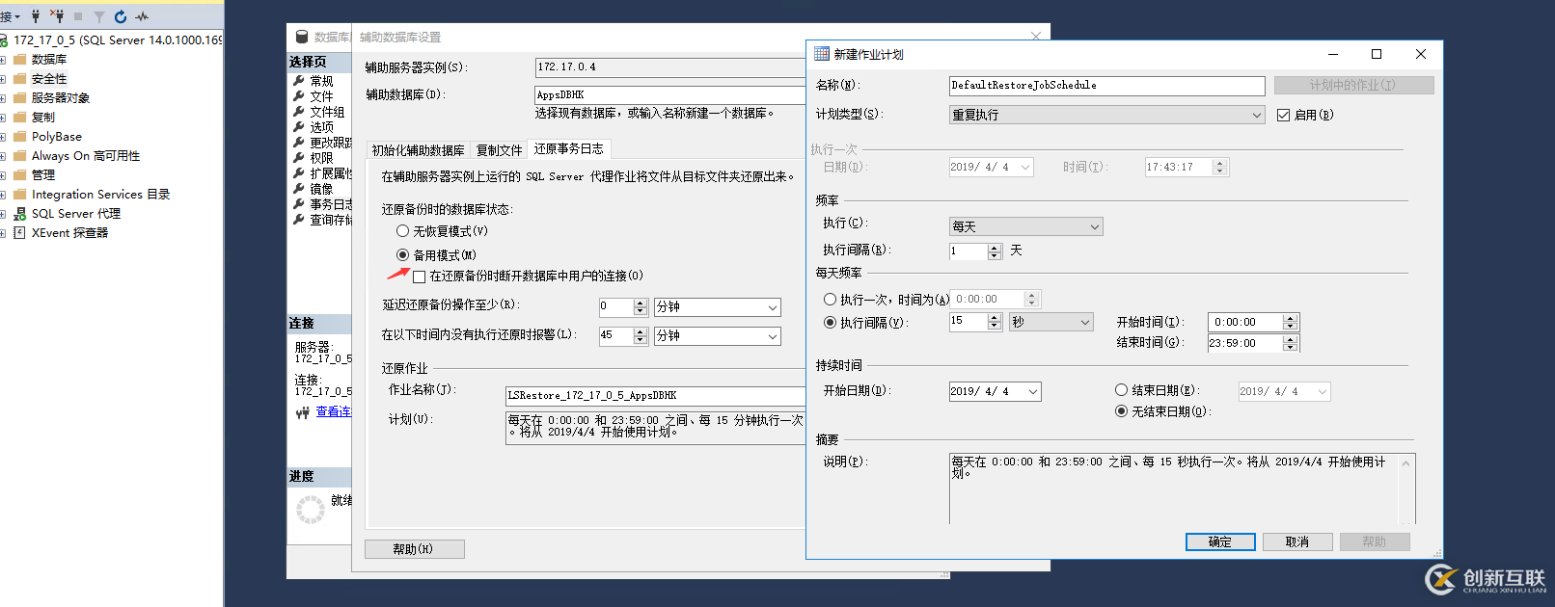Click 取消 button in schedule dialog
The width and height of the screenshot is (1555, 607).
[1297, 541]
